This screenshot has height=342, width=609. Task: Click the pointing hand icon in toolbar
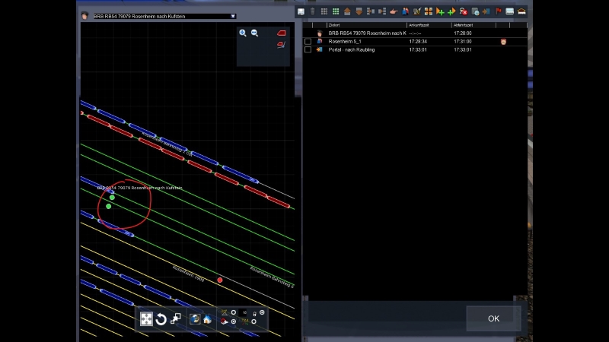tap(393, 11)
